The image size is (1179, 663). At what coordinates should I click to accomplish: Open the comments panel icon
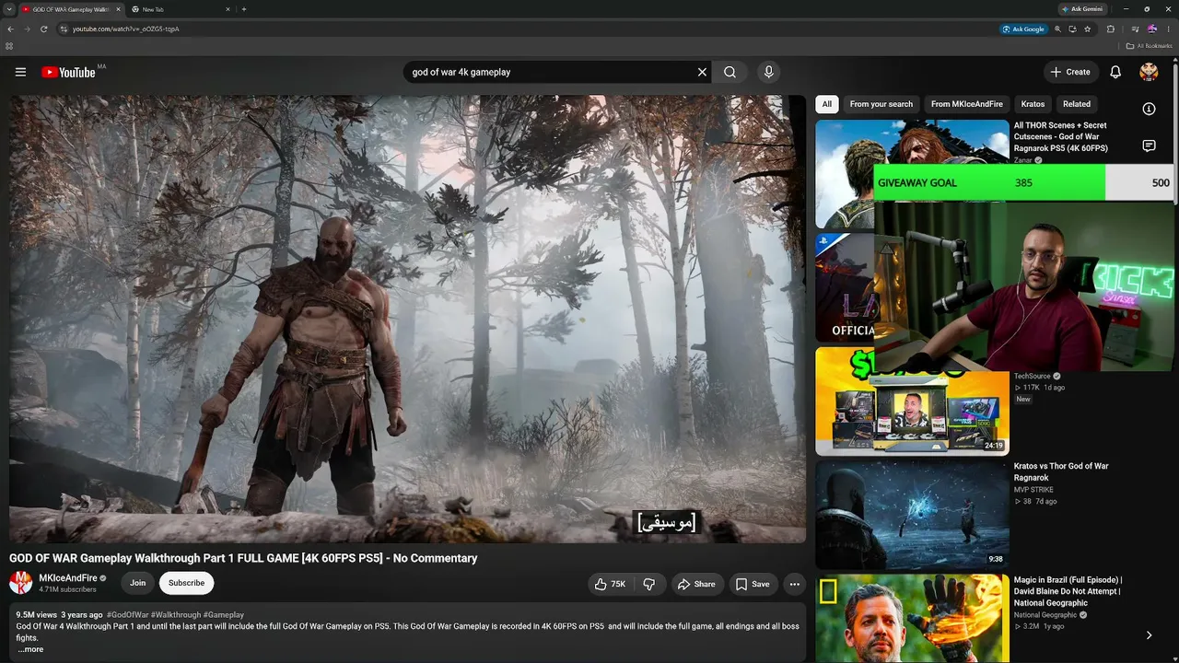1149,145
